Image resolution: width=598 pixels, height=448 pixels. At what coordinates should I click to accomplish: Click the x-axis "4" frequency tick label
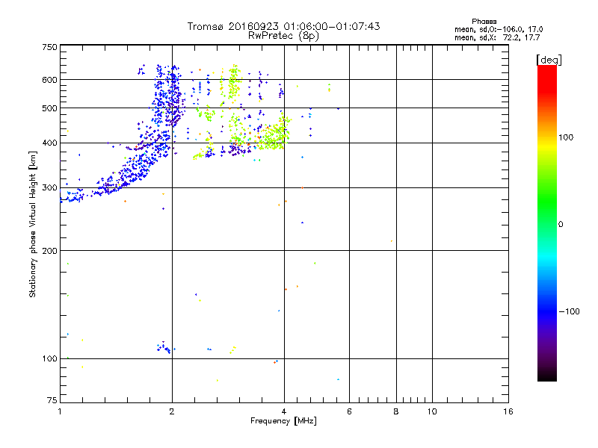tap(284, 411)
